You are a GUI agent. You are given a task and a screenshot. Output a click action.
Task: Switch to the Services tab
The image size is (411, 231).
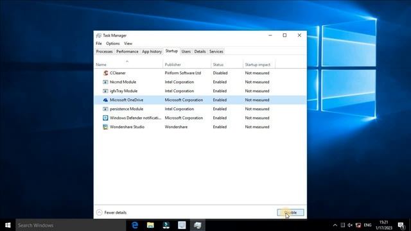(x=216, y=51)
